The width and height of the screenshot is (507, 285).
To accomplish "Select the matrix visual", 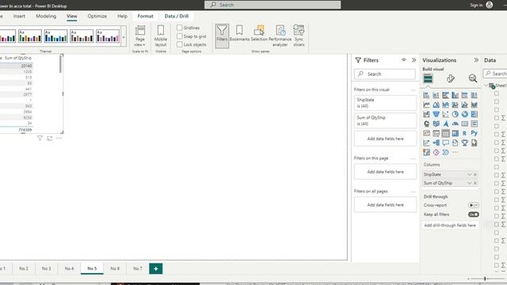I will point(455,134).
